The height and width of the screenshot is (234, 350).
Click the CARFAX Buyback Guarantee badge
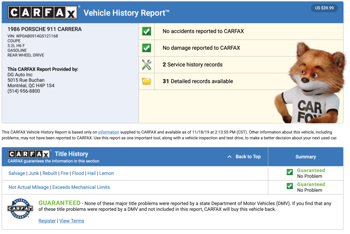click(20, 208)
